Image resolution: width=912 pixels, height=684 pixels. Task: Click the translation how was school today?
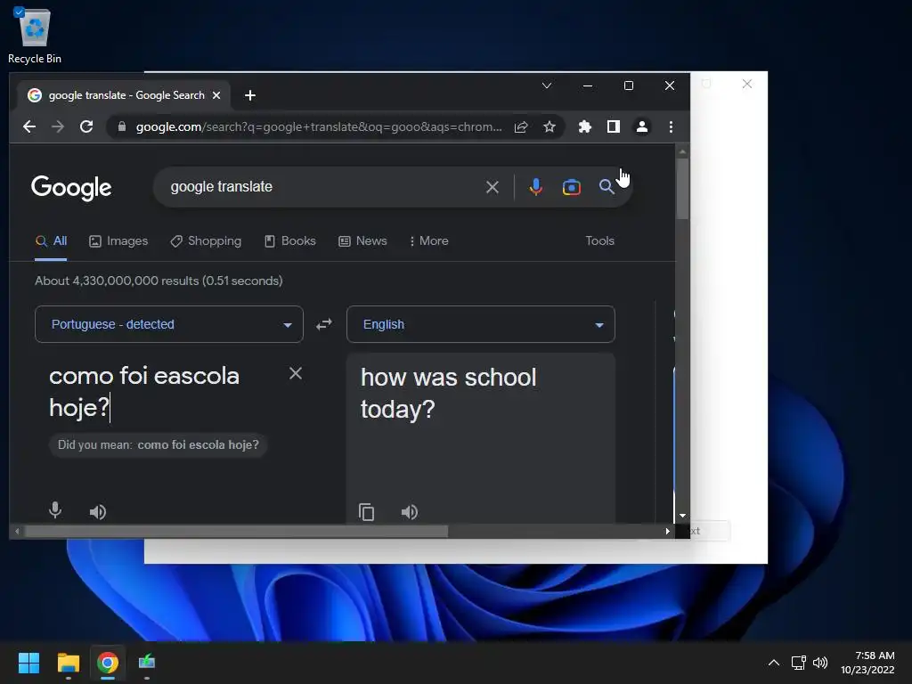tap(449, 393)
